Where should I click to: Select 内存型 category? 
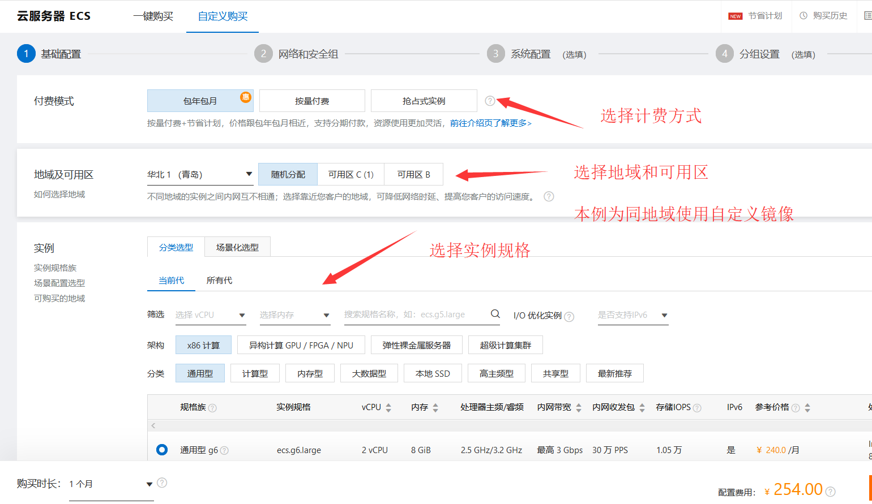coord(310,373)
